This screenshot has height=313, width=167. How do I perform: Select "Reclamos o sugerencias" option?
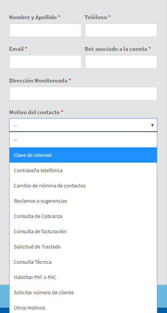click(83, 201)
